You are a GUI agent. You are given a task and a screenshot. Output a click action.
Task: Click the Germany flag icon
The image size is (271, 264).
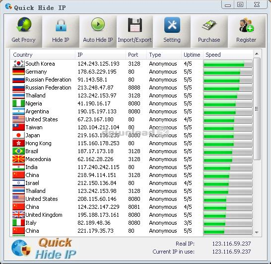point(18,72)
